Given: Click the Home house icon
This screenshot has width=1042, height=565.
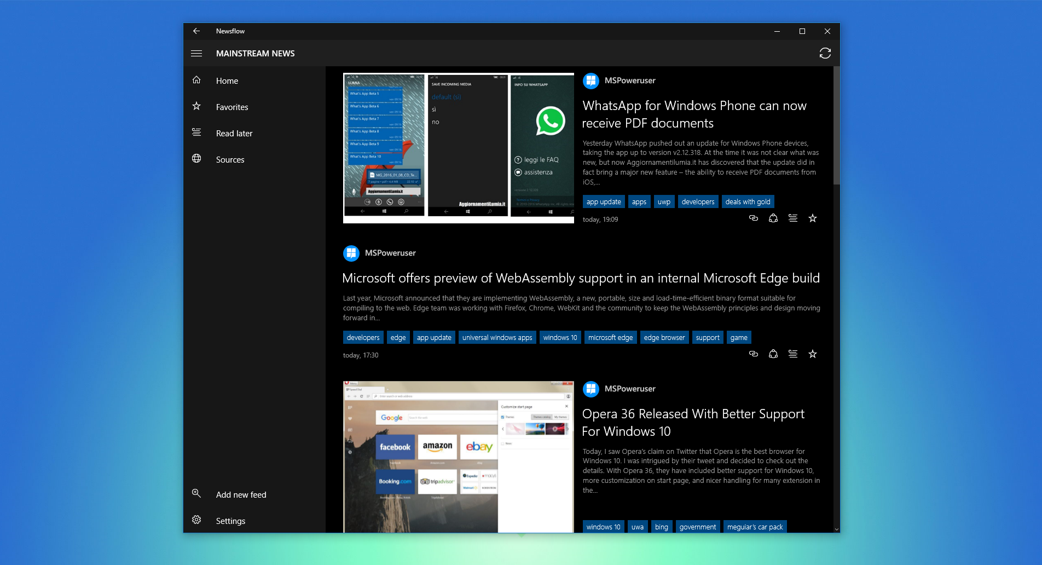Looking at the screenshot, I should [x=196, y=80].
